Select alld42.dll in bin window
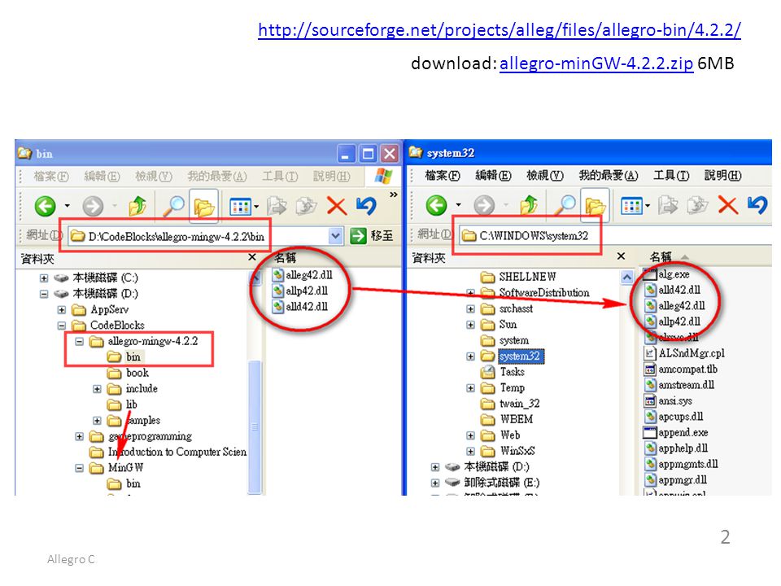Screen dimensions: 781x586 300,307
